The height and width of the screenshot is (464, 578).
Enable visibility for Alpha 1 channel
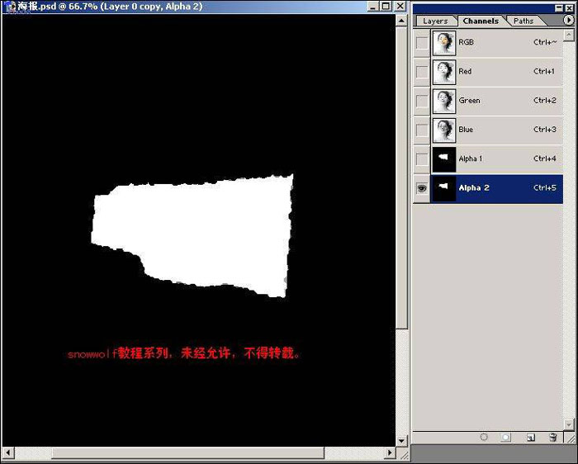click(422, 159)
